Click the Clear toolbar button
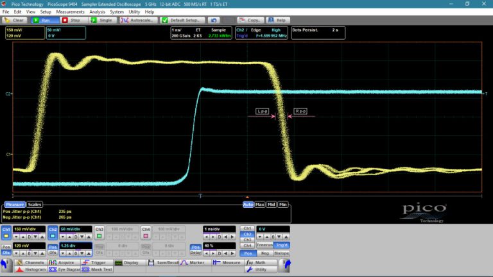This screenshot has width=493, height=277. coord(14,20)
